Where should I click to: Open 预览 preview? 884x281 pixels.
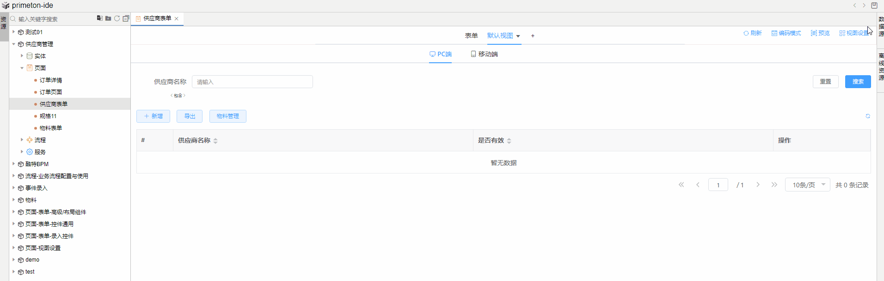click(x=820, y=33)
